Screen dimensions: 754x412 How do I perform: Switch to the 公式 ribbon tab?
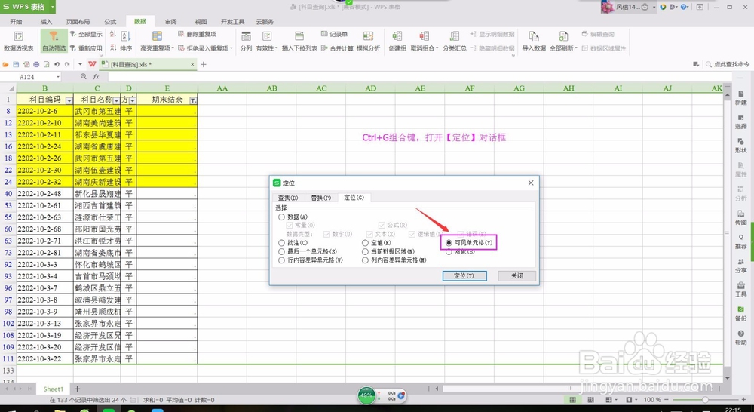[x=110, y=22]
